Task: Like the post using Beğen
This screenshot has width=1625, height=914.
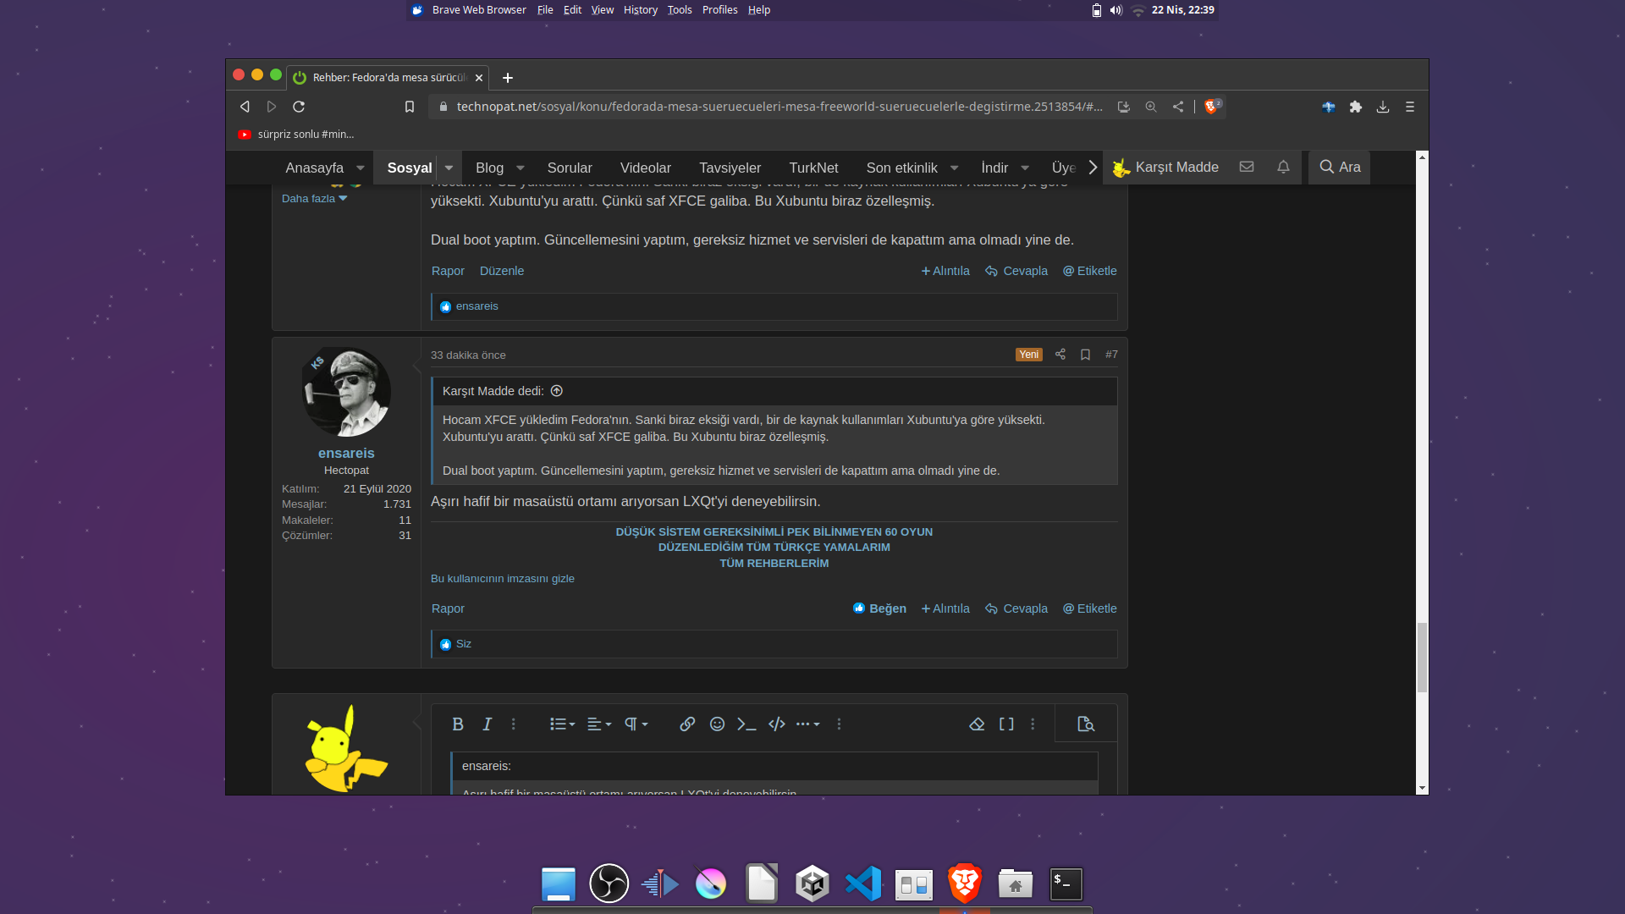Action: click(x=879, y=608)
